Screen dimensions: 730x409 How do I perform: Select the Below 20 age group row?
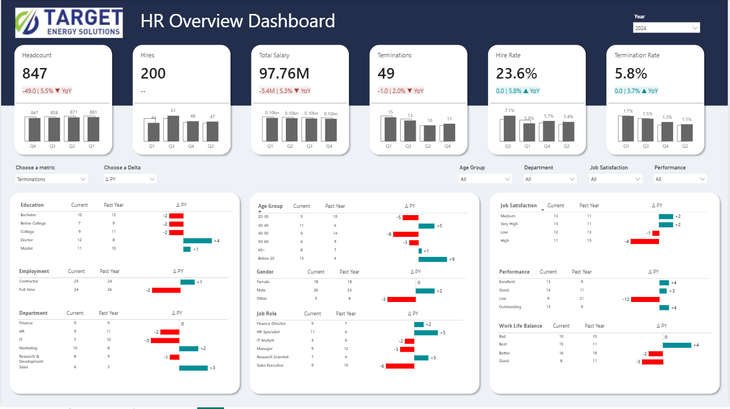[x=359, y=259]
